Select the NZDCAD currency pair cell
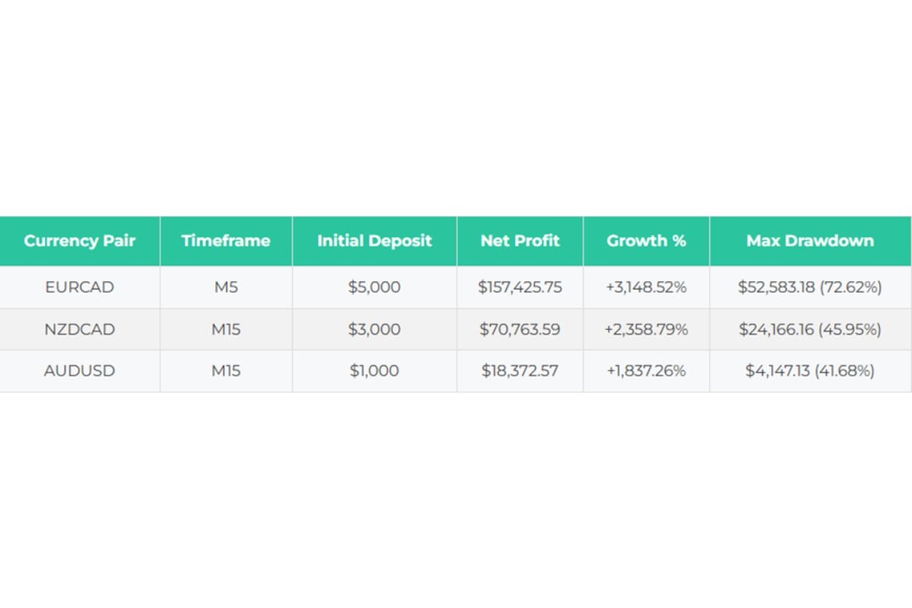912x608 pixels. click(80, 329)
